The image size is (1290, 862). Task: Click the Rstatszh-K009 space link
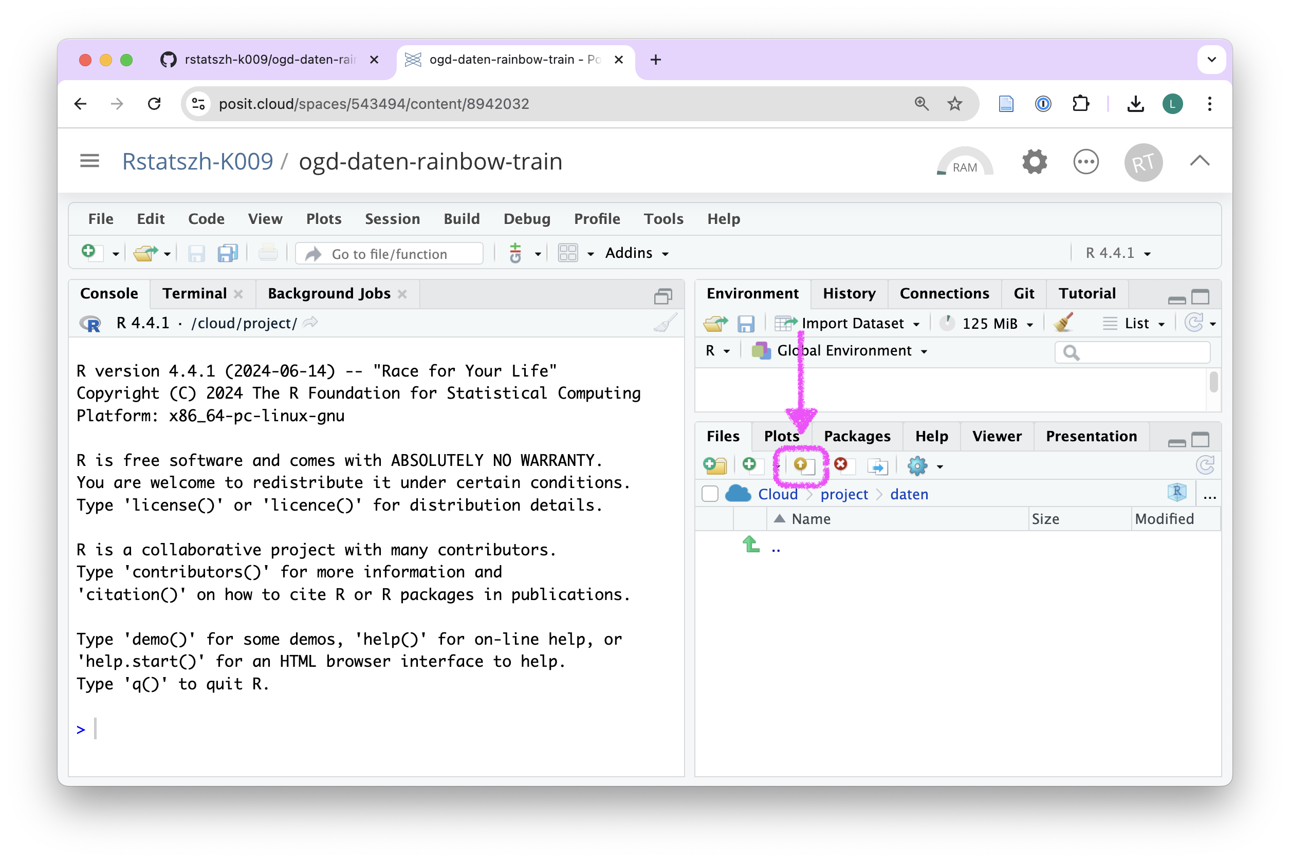tap(197, 161)
